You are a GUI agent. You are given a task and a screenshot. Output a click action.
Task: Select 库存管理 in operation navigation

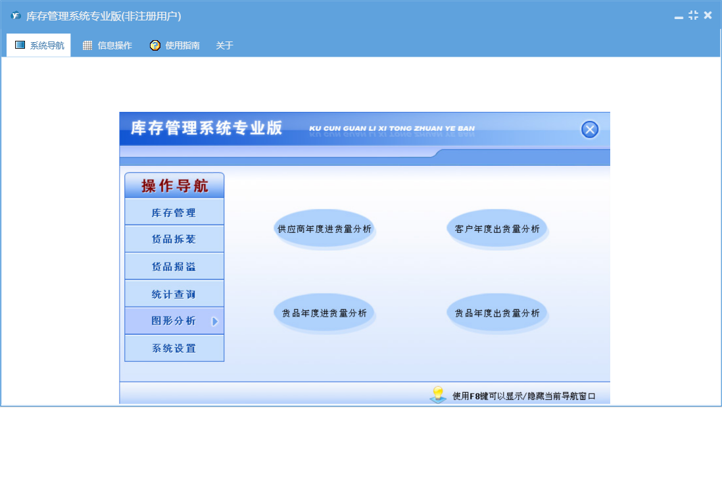click(x=174, y=213)
